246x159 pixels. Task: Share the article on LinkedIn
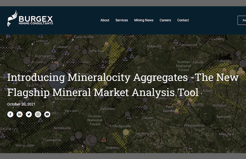(x=19, y=114)
